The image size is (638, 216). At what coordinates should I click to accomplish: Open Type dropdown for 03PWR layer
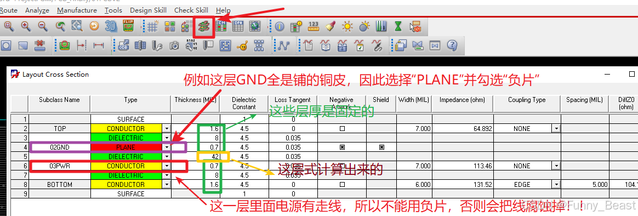[x=167, y=166]
